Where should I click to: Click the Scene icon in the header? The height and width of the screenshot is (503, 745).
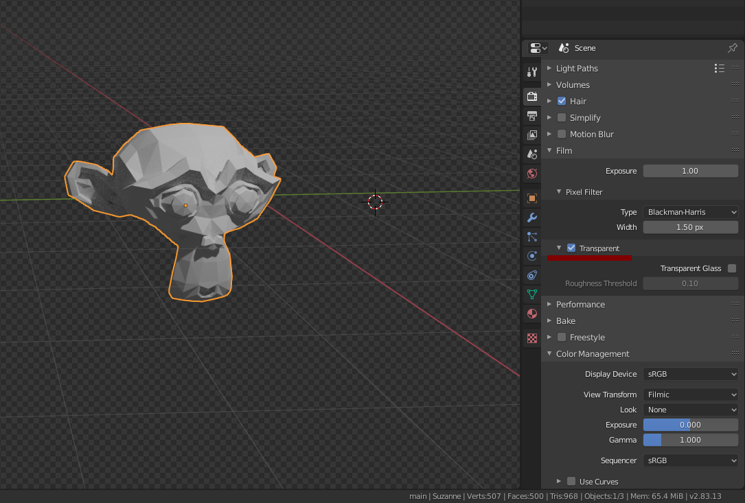[x=564, y=48]
